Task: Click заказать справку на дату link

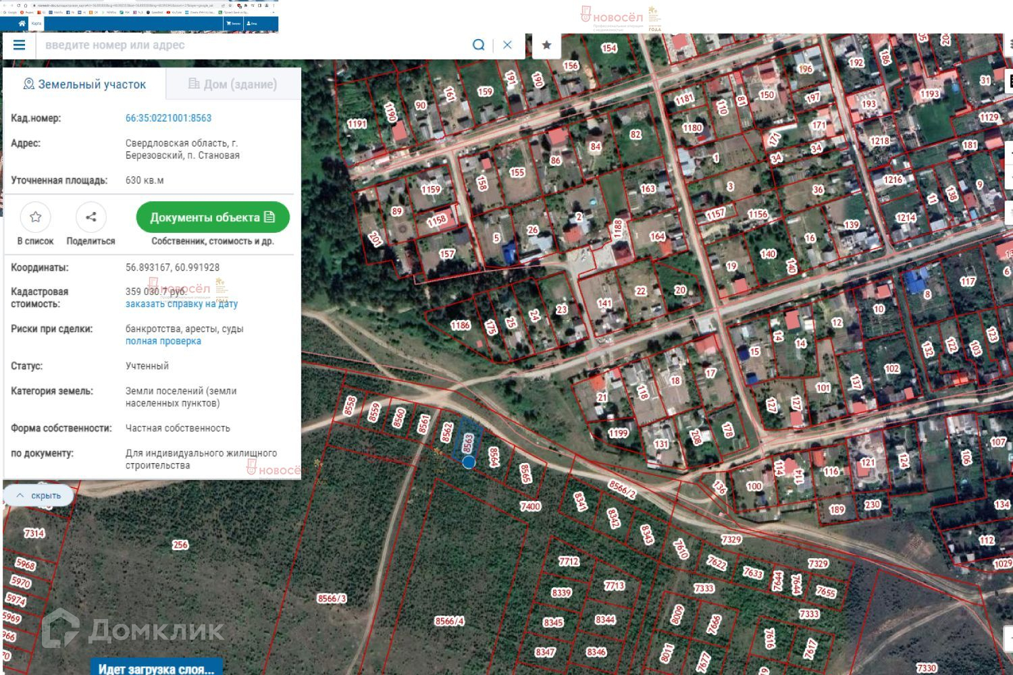Action: coord(181,304)
